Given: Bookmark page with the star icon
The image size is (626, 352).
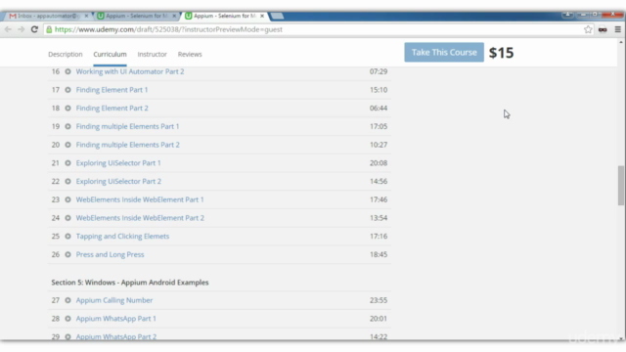Looking at the screenshot, I should [588, 29].
